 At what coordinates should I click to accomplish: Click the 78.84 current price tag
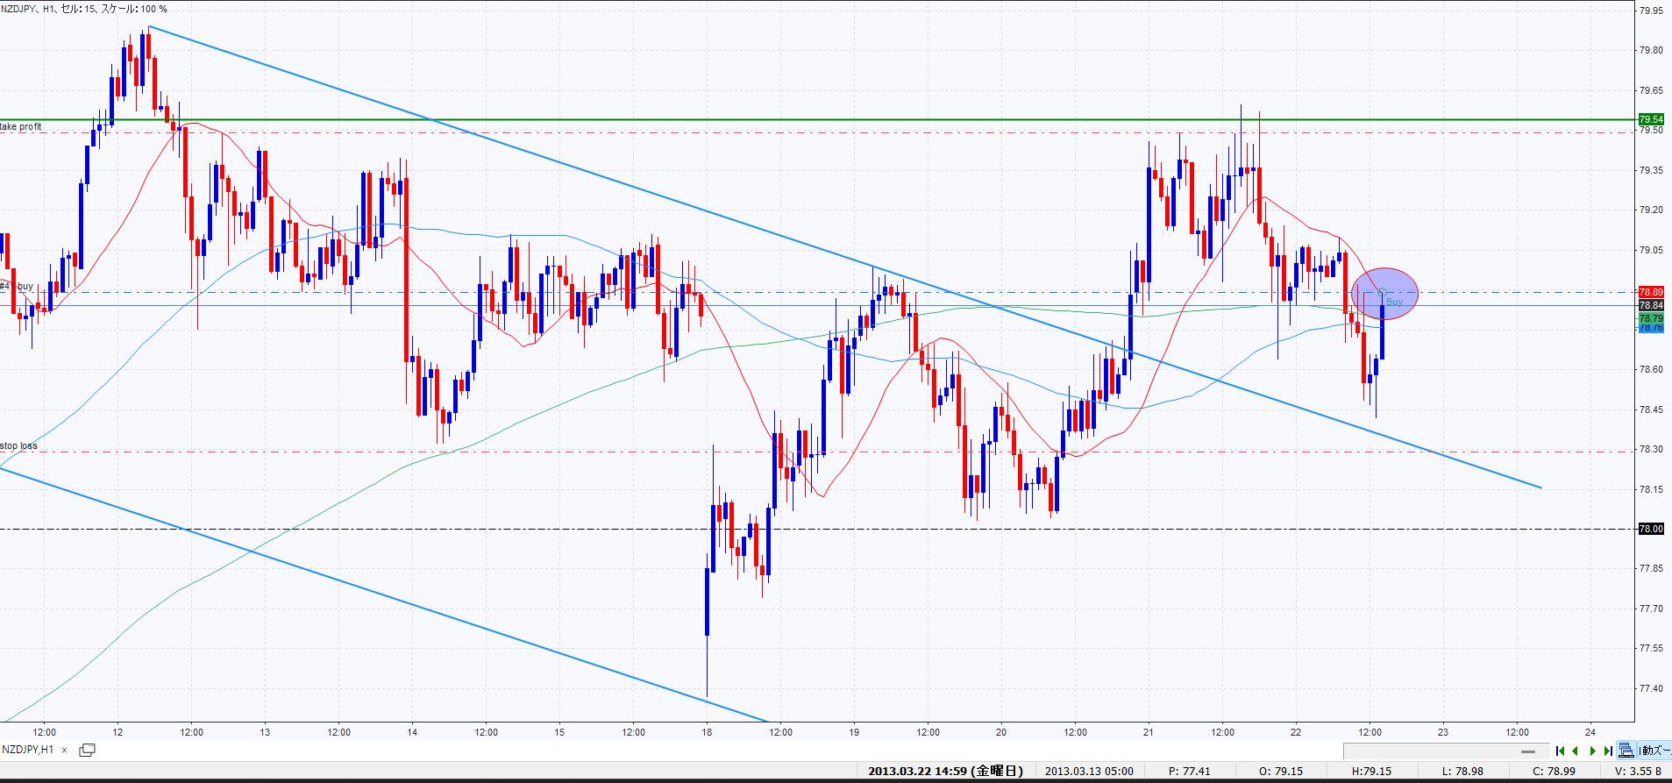1650,305
